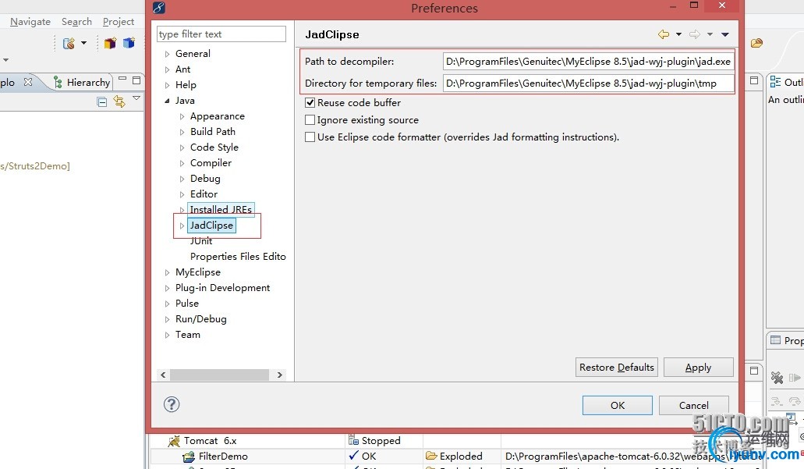Image resolution: width=804 pixels, height=469 pixels.
Task: Open the new wizard dropdown arrow
Action: (83, 43)
